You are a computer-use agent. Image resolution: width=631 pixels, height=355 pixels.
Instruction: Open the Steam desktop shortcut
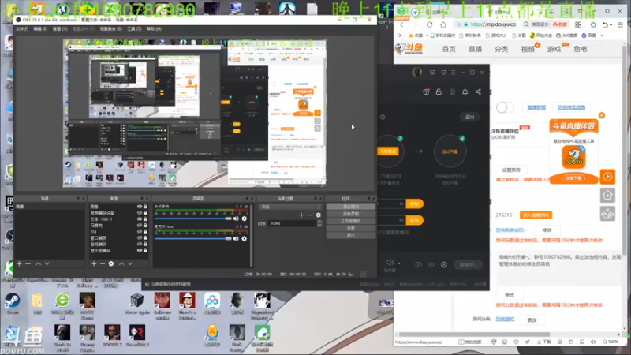(12, 304)
